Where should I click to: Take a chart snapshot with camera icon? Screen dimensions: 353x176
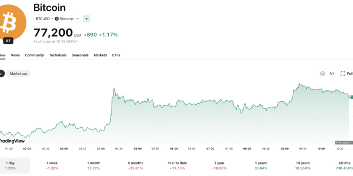point(322,73)
